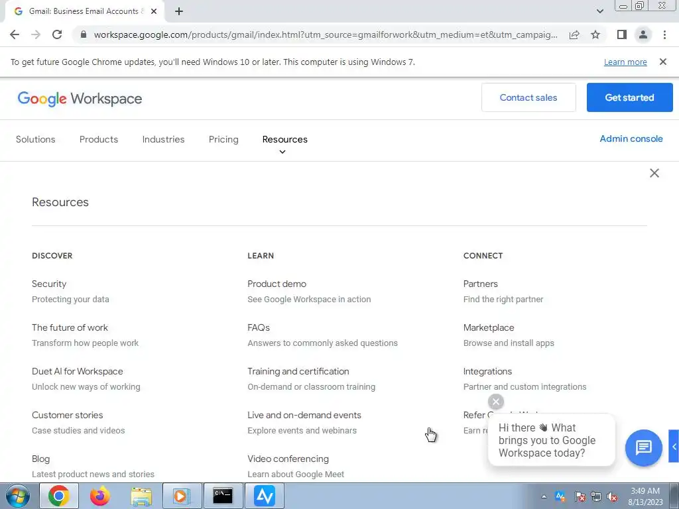Click 'Answers to commonly asked questions' text
Screen dimensions: 679x509
tap(322, 343)
